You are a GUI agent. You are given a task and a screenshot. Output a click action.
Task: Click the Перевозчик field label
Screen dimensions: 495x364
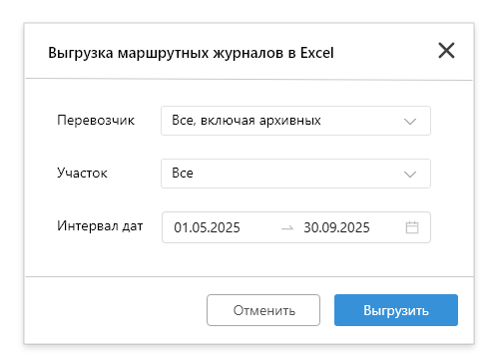[x=96, y=121]
